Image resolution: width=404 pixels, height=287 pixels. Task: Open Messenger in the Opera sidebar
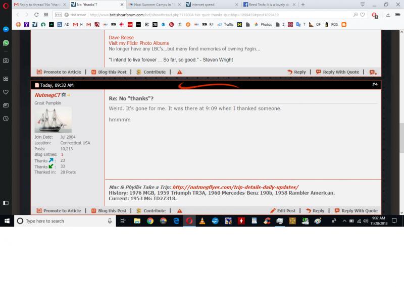click(x=6, y=30)
